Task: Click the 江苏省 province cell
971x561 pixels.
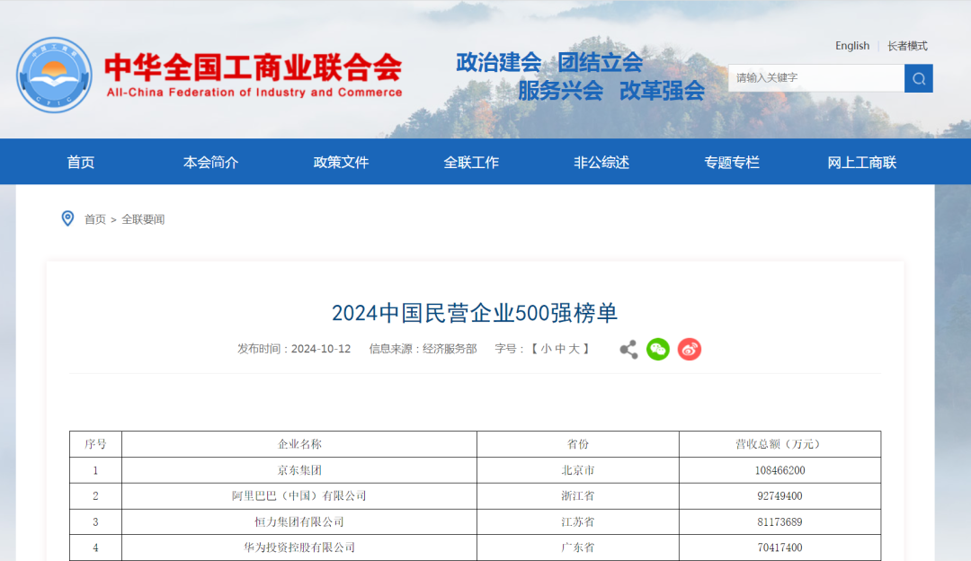Action: 578,522
